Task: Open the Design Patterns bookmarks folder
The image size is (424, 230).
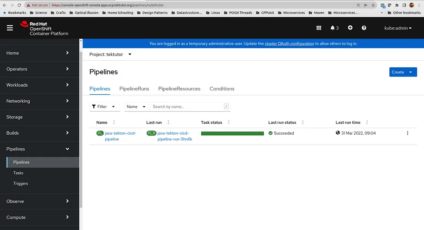Action: coord(152,13)
